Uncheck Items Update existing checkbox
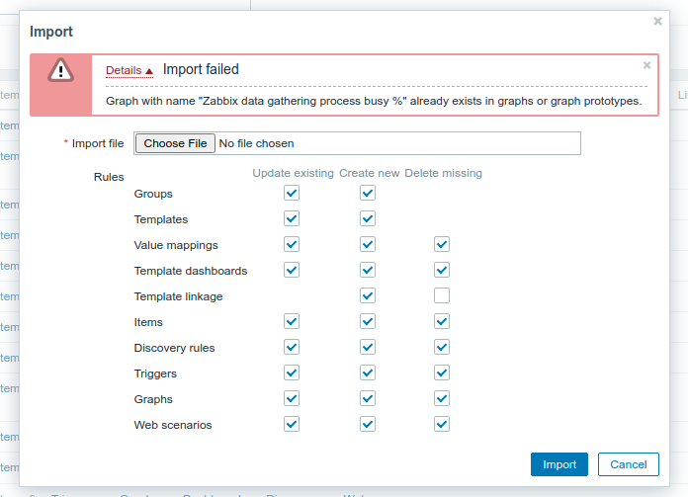Screen dimensions: 688x497 (292, 321)
